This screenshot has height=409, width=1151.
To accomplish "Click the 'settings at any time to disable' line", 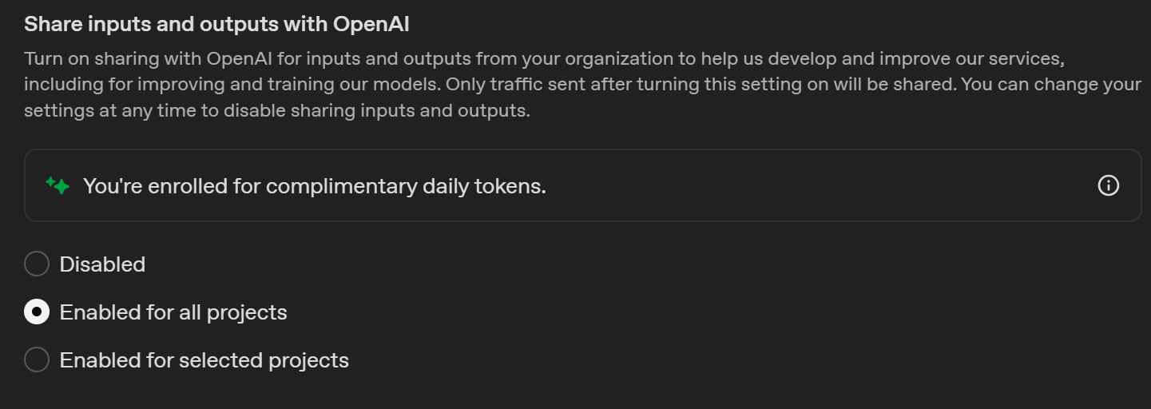I will pos(277,110).
